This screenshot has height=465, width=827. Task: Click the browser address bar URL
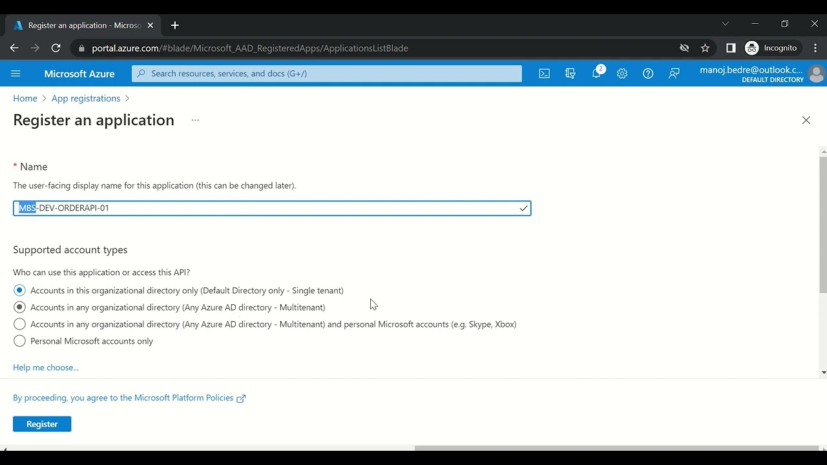click(250, 48)
